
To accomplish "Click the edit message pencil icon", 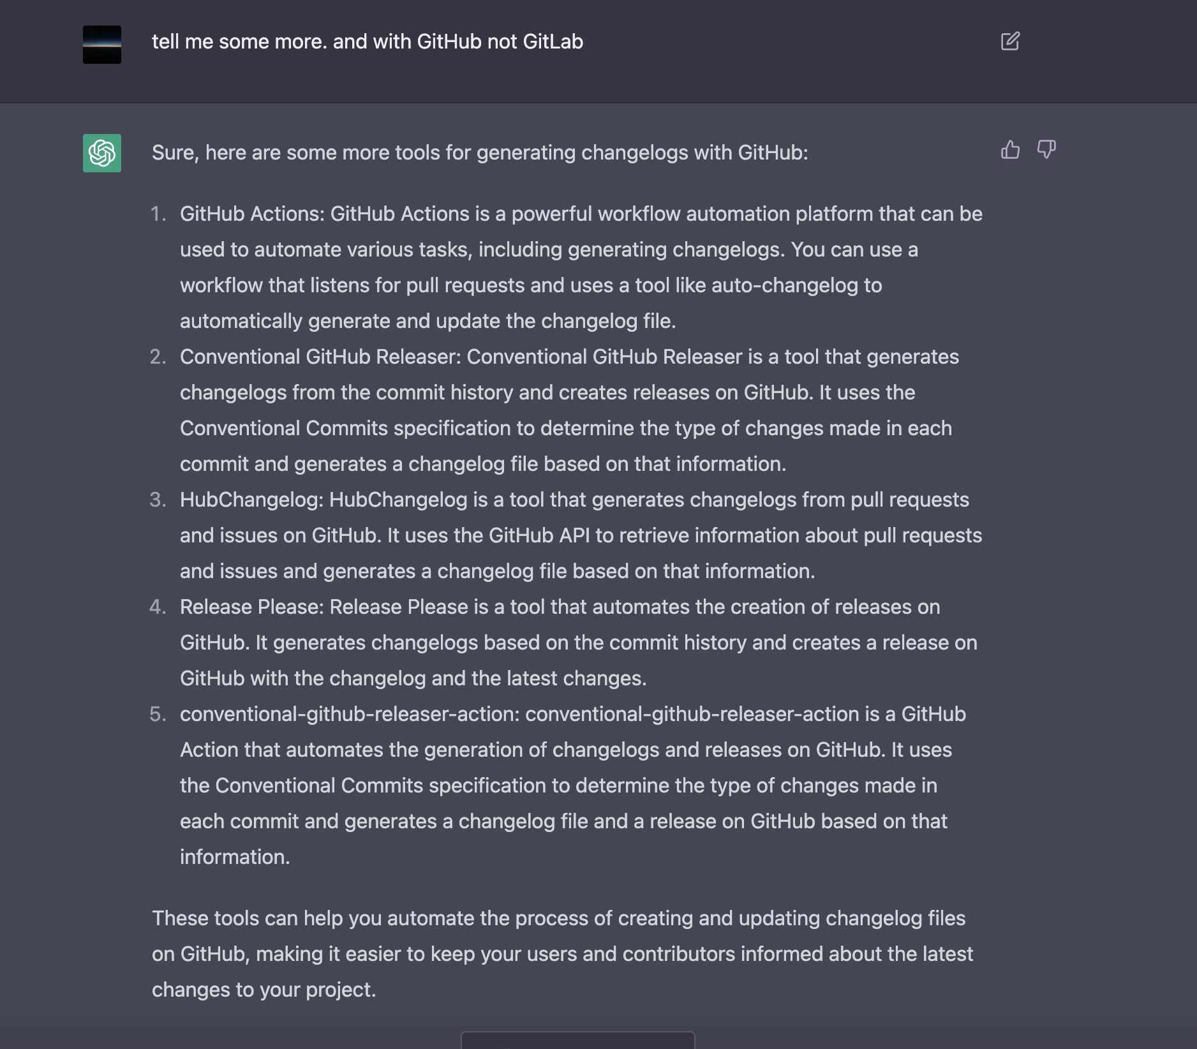I will 1010,41.
